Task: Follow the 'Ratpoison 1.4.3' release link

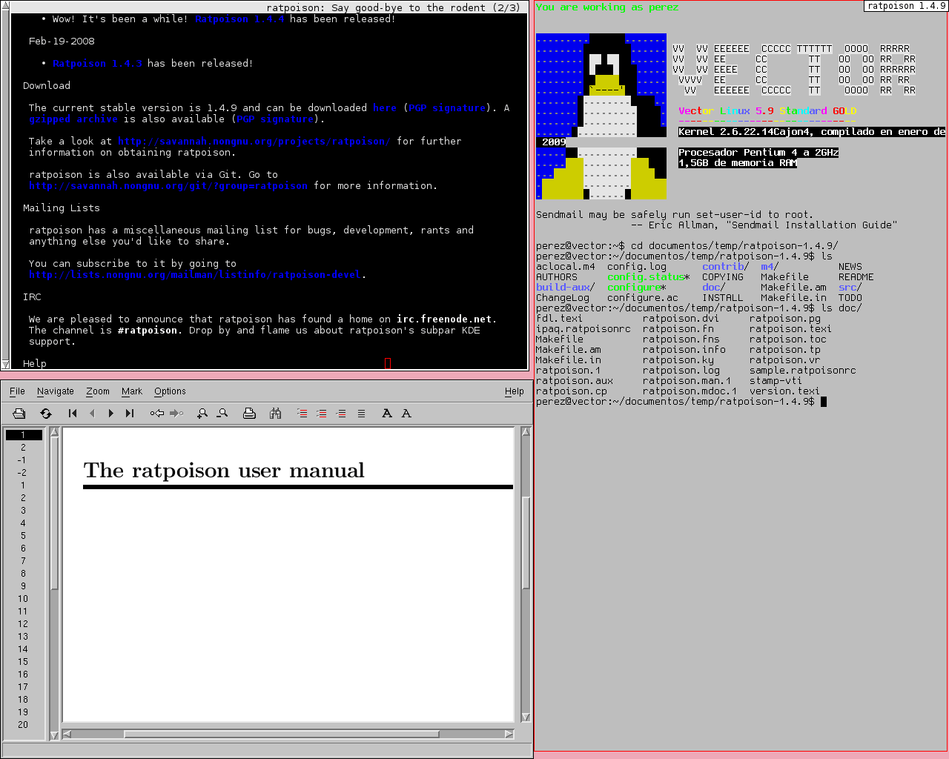Action: [x=97, y=64]
